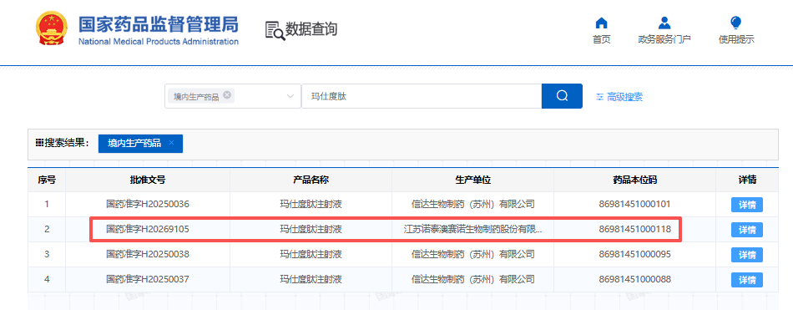Screen dimensions: 793x310
Task: Select cell 国药准字H20250037
Action: click(148, 279)
